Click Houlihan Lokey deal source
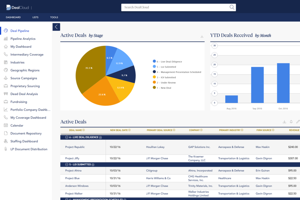The image size is (300, 200). (x=155, y=147)
